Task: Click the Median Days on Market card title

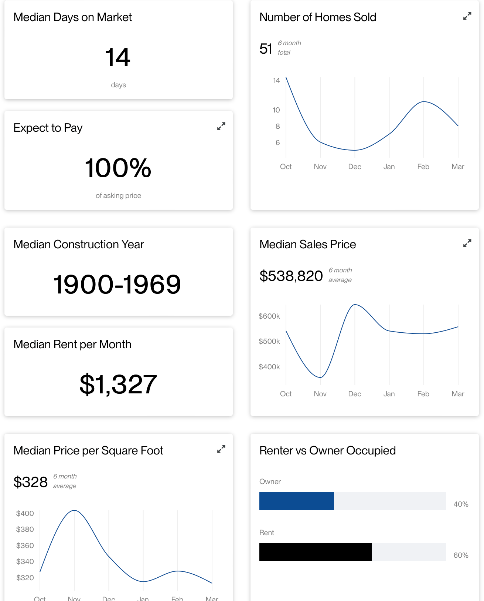Action: click(72, 17)
